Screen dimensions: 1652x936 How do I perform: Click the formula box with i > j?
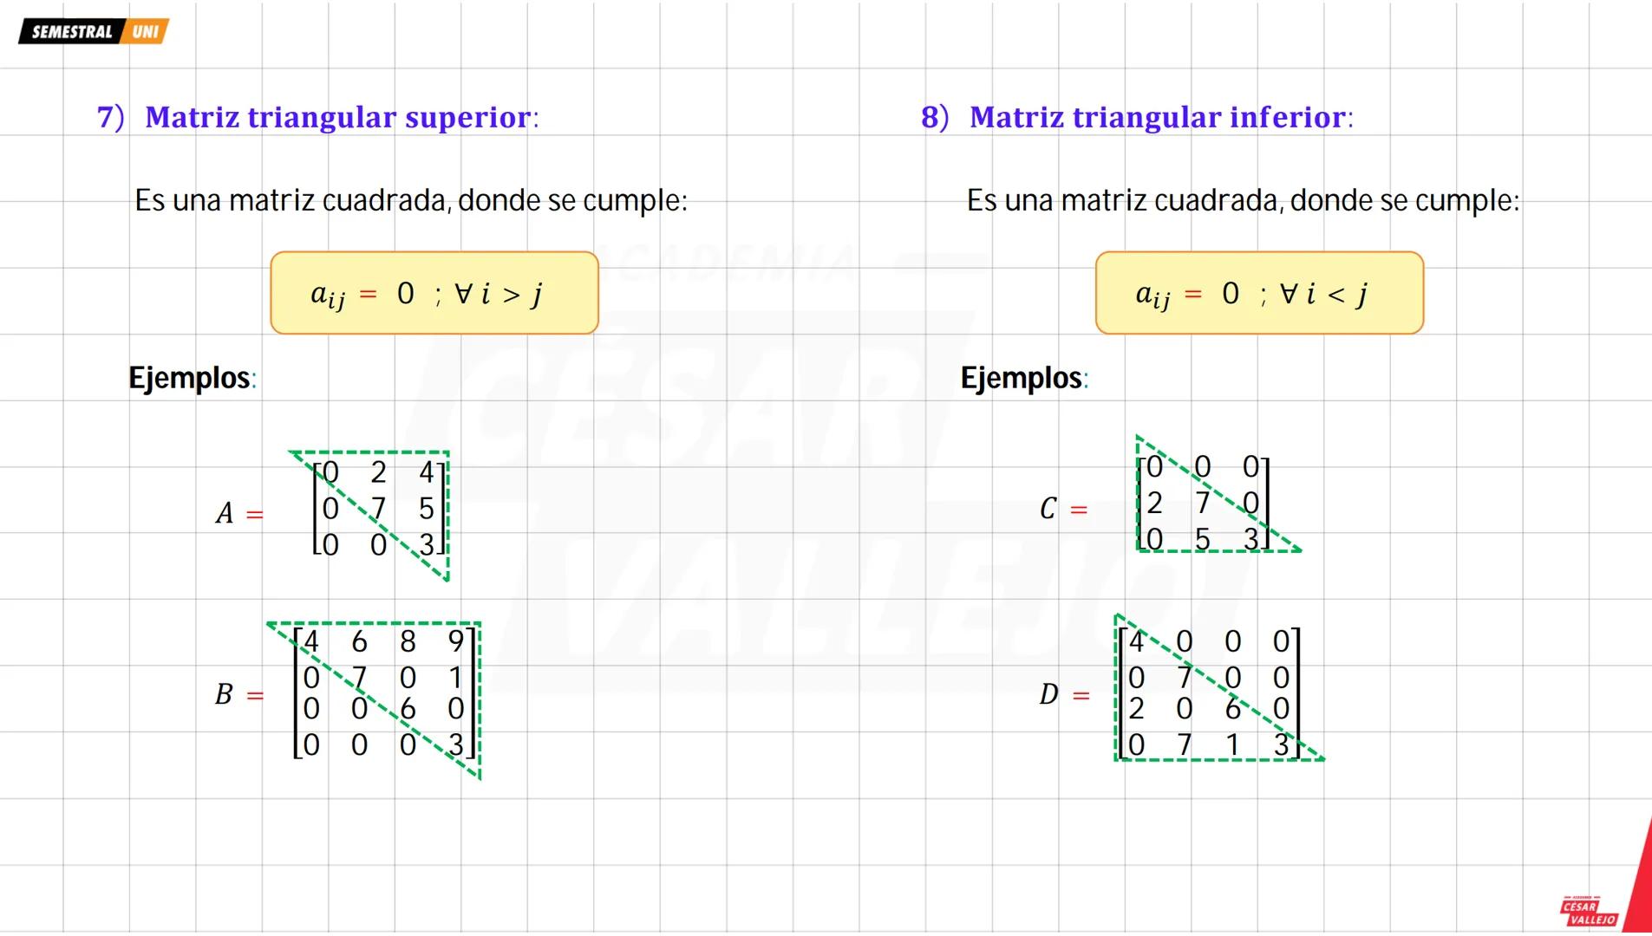tap(434, 293)
